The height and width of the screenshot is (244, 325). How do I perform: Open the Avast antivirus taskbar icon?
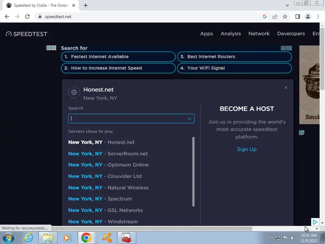coord(107,238)
